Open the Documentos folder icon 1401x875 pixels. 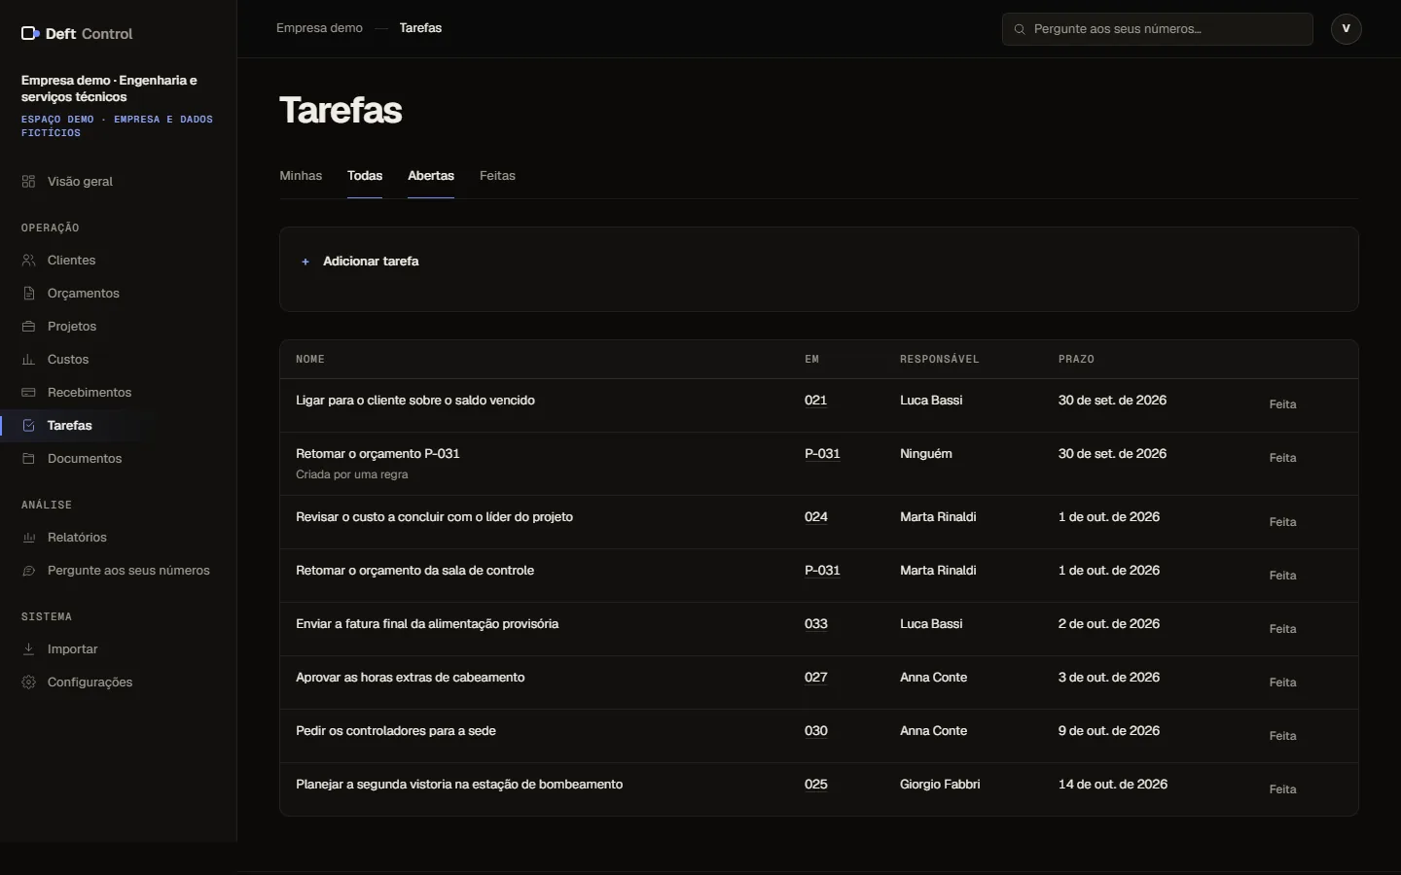[x=28, y=459]
